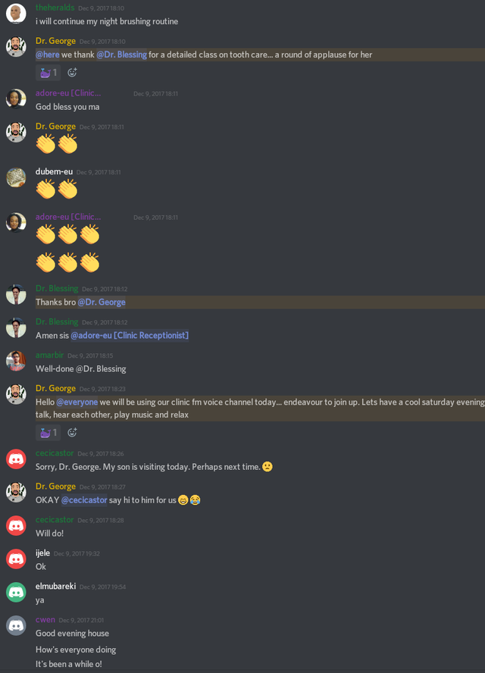
Task: Open theheralds' avatar
Action: click(x=17, y=13)
